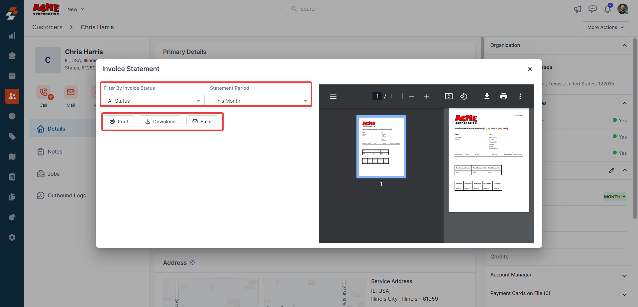The height and width of the screenshot is (307, 638).
Task: Click the ACME Corporation logo in header
Action: point(46,9)
